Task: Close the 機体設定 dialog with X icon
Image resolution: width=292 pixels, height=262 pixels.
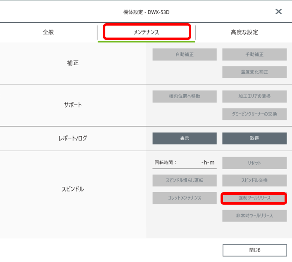Action: 279,12
